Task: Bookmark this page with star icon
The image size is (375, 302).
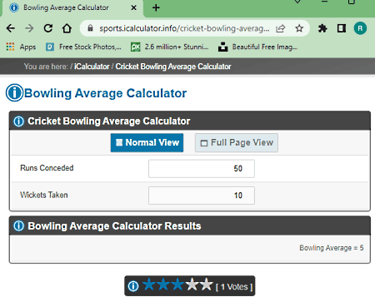Action: tap(299, 28)
